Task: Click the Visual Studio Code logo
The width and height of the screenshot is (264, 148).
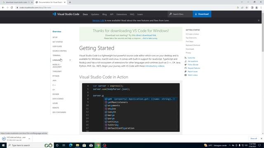Action: [66, 14]
